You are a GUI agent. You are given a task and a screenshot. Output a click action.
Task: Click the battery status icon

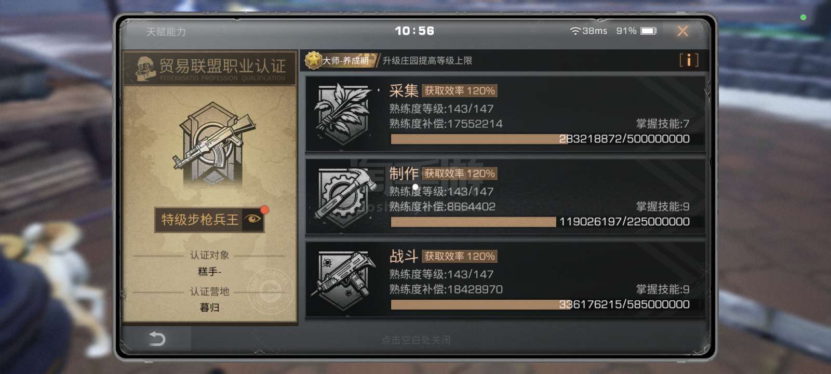[649, 31]
